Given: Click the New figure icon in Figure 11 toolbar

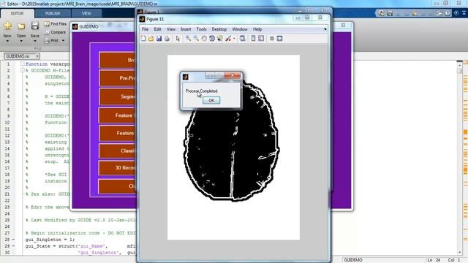Looking at the screenshot, I should [x=143, y=39].
